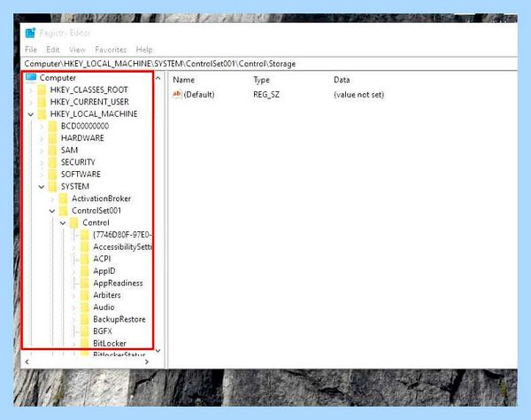Click the Registry Editor app icon

(30, 33)
